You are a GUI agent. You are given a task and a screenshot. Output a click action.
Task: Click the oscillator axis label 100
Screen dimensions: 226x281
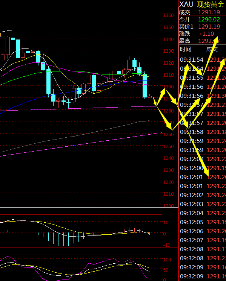coord(167,260)
